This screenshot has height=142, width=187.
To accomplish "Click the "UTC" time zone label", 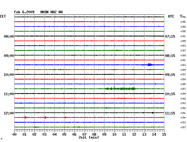I will [171, 16].
